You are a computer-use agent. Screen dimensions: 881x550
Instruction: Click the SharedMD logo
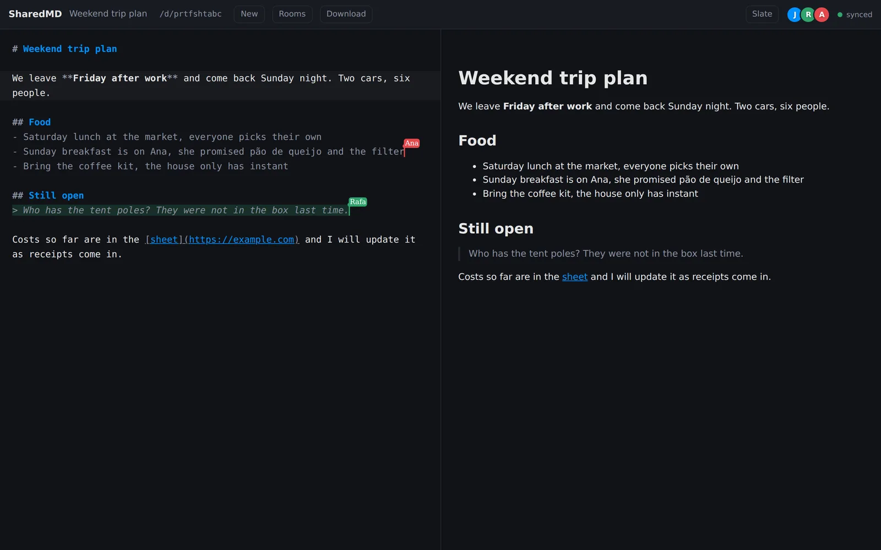35,14
